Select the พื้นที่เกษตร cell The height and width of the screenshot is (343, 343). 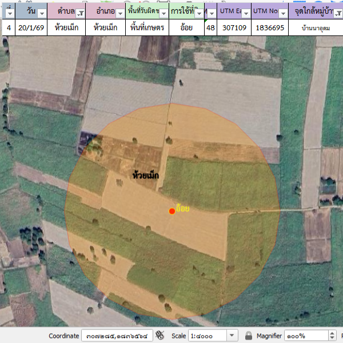pos(147,27)
